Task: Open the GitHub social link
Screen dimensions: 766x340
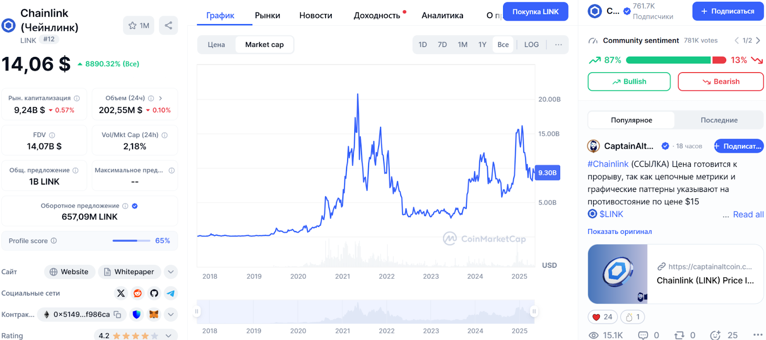Action: point(154,293)
